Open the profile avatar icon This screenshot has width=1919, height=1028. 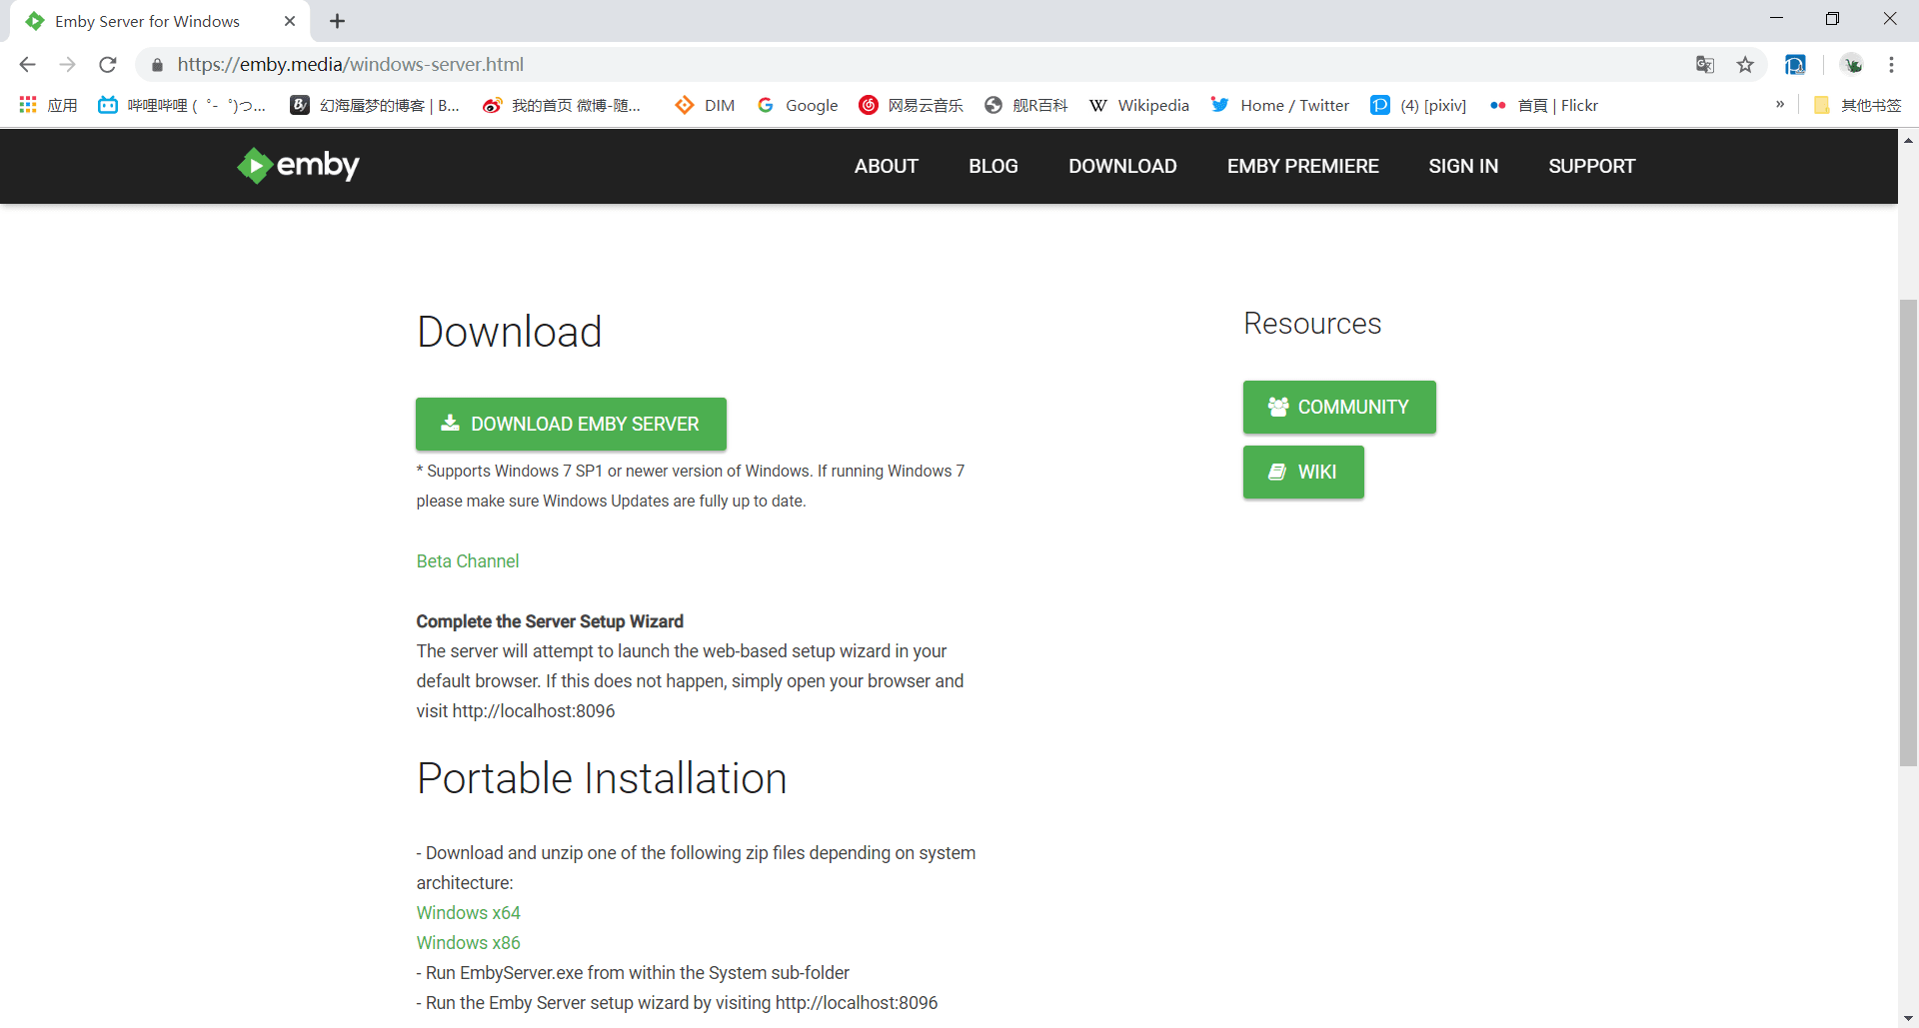tap(1852, 65)
